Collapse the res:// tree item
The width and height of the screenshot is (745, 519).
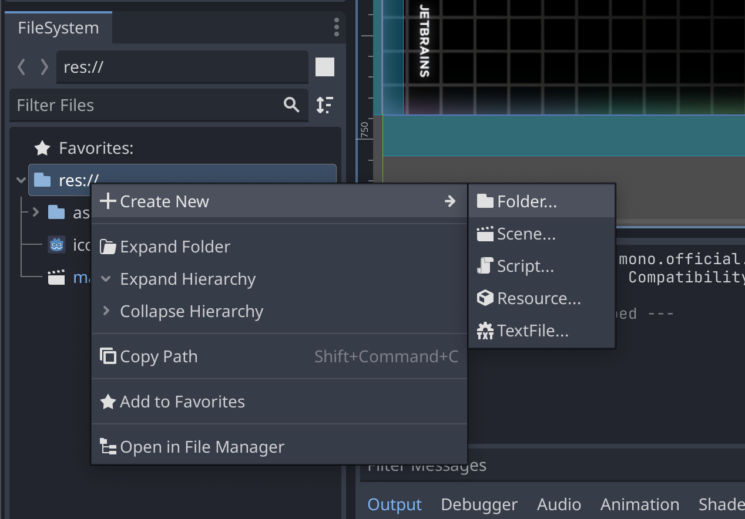[x=19, y=180]
